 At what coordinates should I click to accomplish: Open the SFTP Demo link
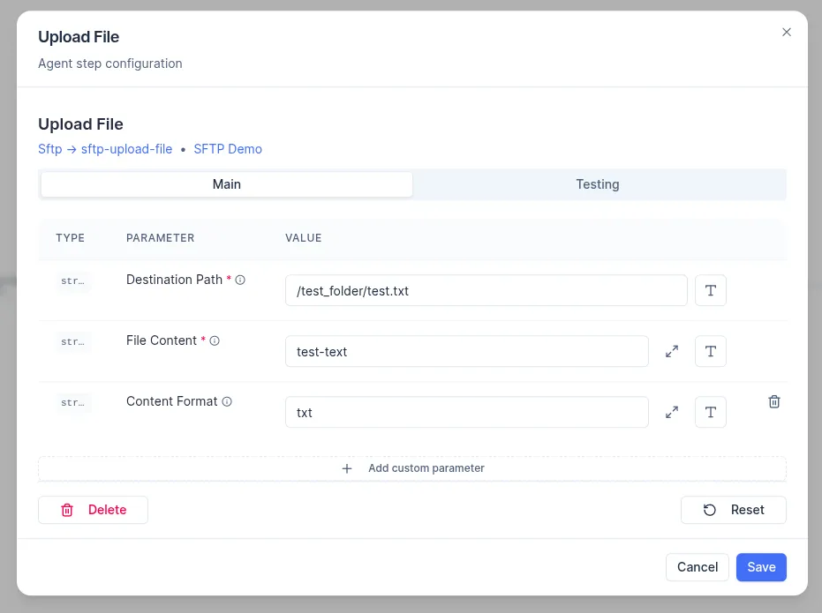tap(228, 149)
